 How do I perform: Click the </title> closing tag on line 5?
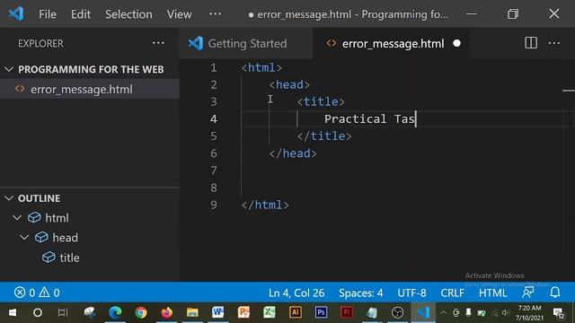[x=324, y=136]
